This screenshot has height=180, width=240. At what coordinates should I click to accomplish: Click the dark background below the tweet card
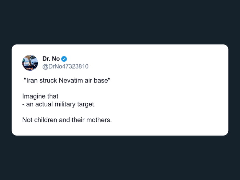pyautogui.click(x=120, y=157)
